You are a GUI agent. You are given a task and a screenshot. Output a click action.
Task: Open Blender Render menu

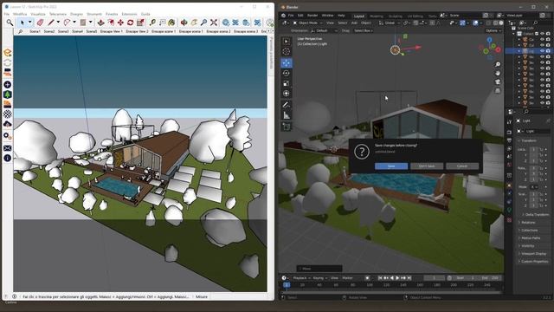coord(312,16)
